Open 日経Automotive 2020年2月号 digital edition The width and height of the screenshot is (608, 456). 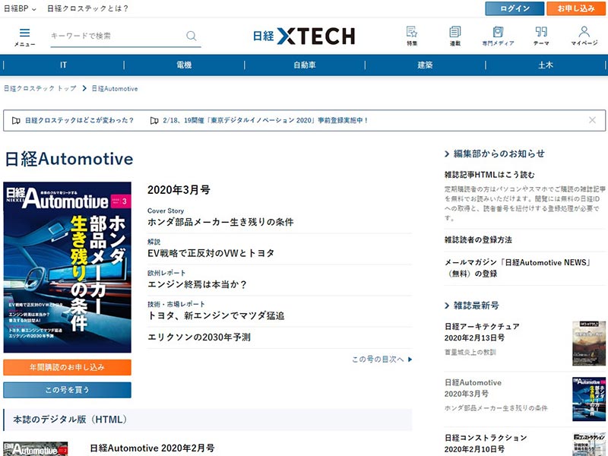(x=152, y=448)
